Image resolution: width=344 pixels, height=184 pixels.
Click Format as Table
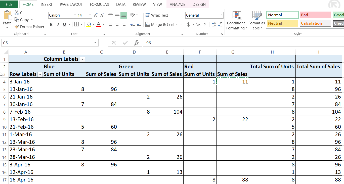pyautogui.click(x=256, y=21)
